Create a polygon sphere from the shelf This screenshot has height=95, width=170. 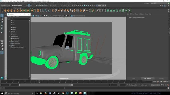pos(5,11)
